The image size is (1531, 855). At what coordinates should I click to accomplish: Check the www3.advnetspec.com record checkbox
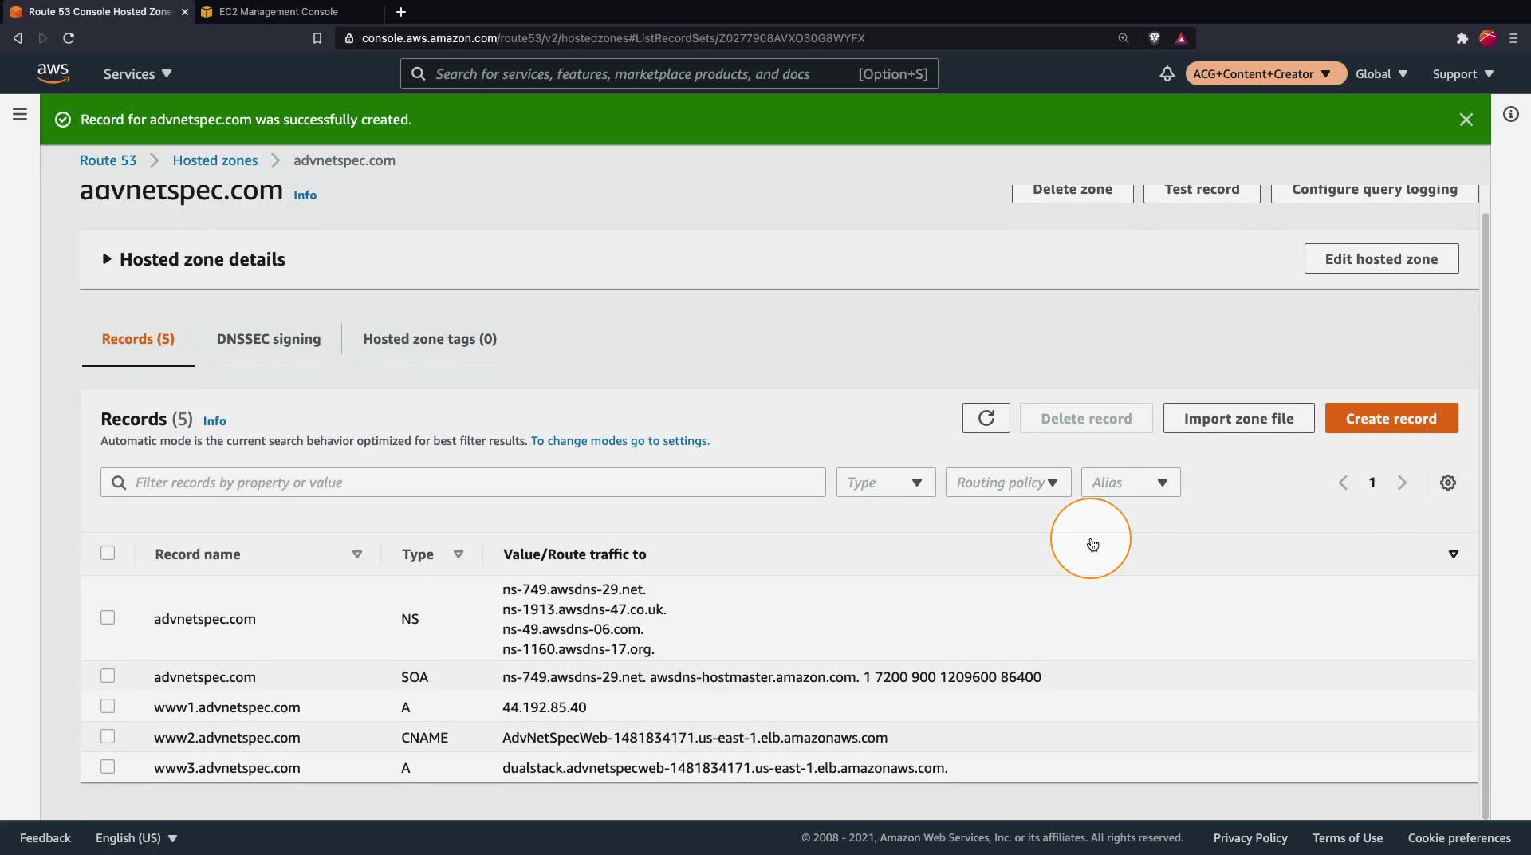pyautogui.click(x=108, y=767)
